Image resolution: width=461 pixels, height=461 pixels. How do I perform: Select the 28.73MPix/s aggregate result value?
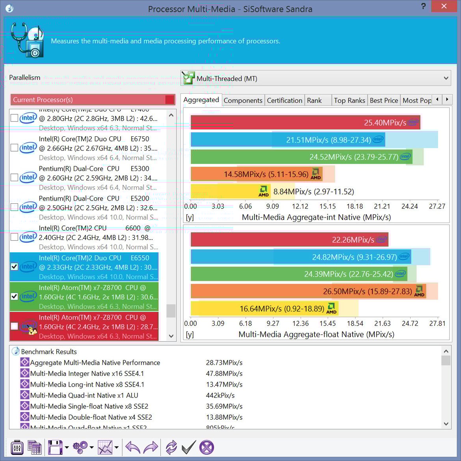click(x=224, y=362)
